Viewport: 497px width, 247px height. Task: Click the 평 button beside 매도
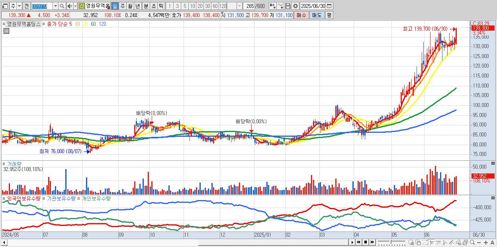329,15
